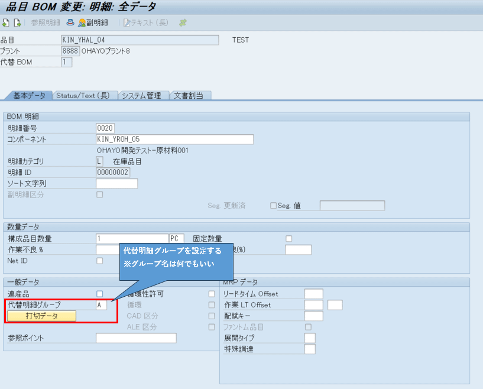Viewport: 483px width, 389px height.
Task: Switch to the Status/Text (長) tab
Action: 83,96
